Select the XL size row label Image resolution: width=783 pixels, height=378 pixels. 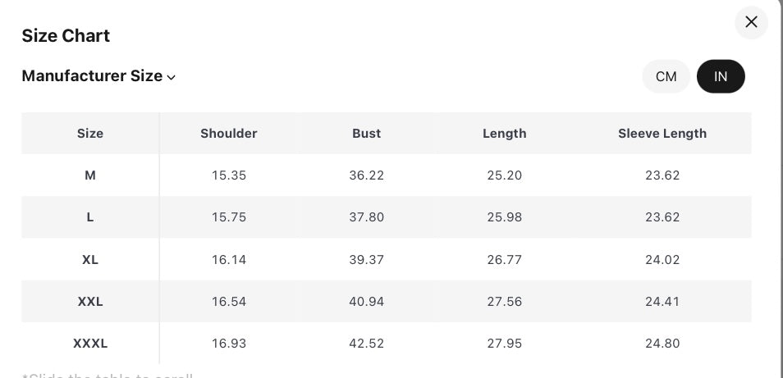pyautogui.click(x=90, y=259)
